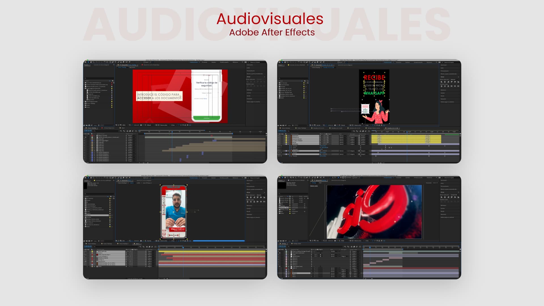Click Align Horizontal Center icon in WhatsApp screenshot
Viewport: 544px width, 306px height.
tap(445, 82)
